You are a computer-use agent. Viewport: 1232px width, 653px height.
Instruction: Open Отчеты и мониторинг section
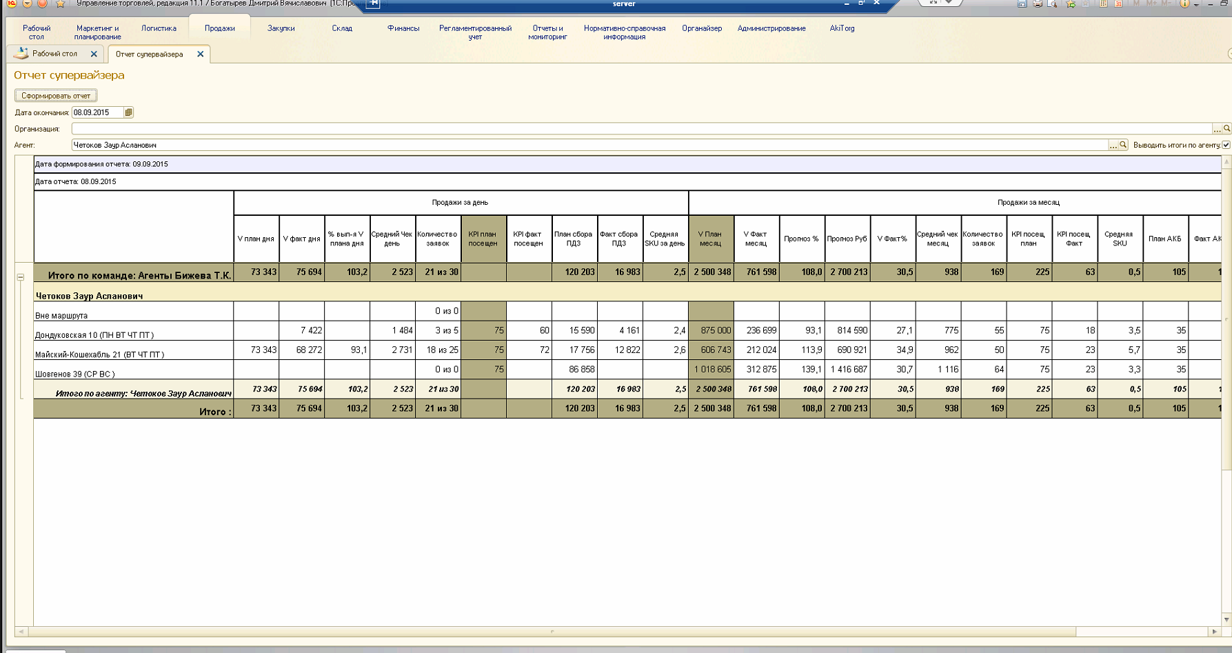point(547,32)
